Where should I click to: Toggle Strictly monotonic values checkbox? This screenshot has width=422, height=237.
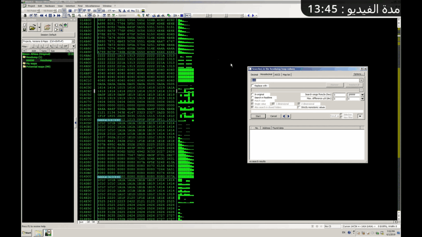point(299,107)
